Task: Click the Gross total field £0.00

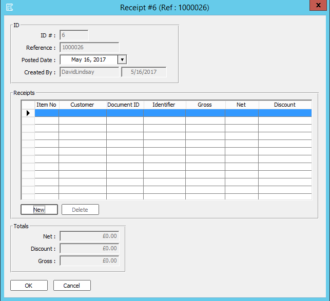Action: tap(89, 260)
